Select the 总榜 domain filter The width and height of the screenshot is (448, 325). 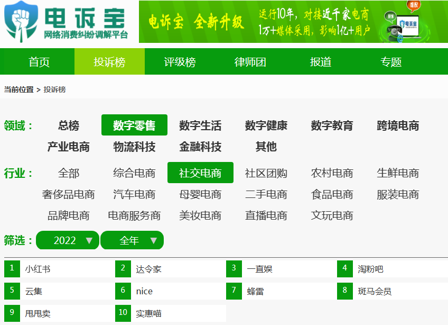pos(69,125)
